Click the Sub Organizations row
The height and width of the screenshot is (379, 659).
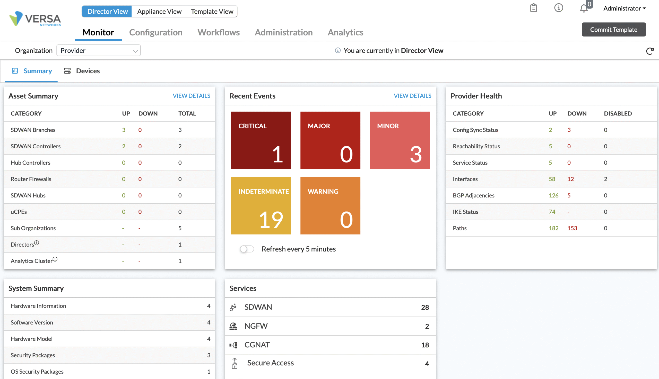tap(109, 228)
